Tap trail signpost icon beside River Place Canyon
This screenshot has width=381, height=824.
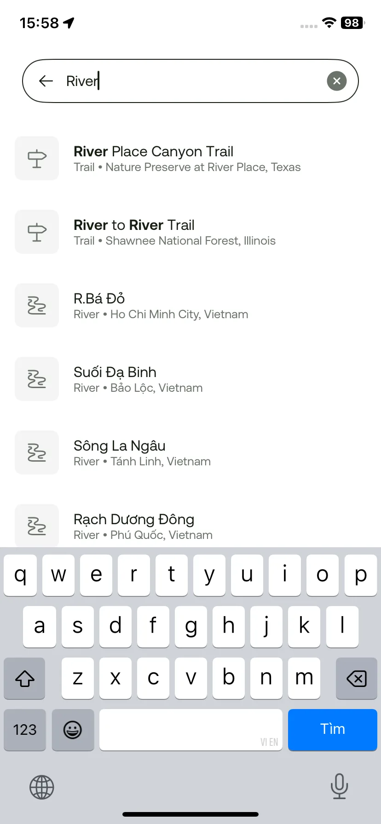tap(37, 158)
